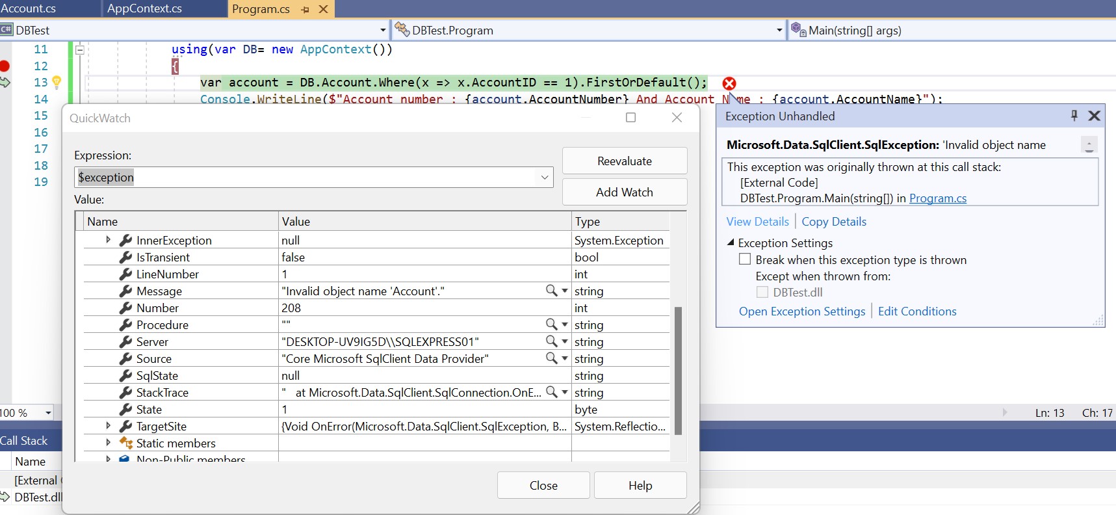Enable Break when this exception type is thrown
The height and width of the screenshot is (515, 1116).
pos(745,259)
